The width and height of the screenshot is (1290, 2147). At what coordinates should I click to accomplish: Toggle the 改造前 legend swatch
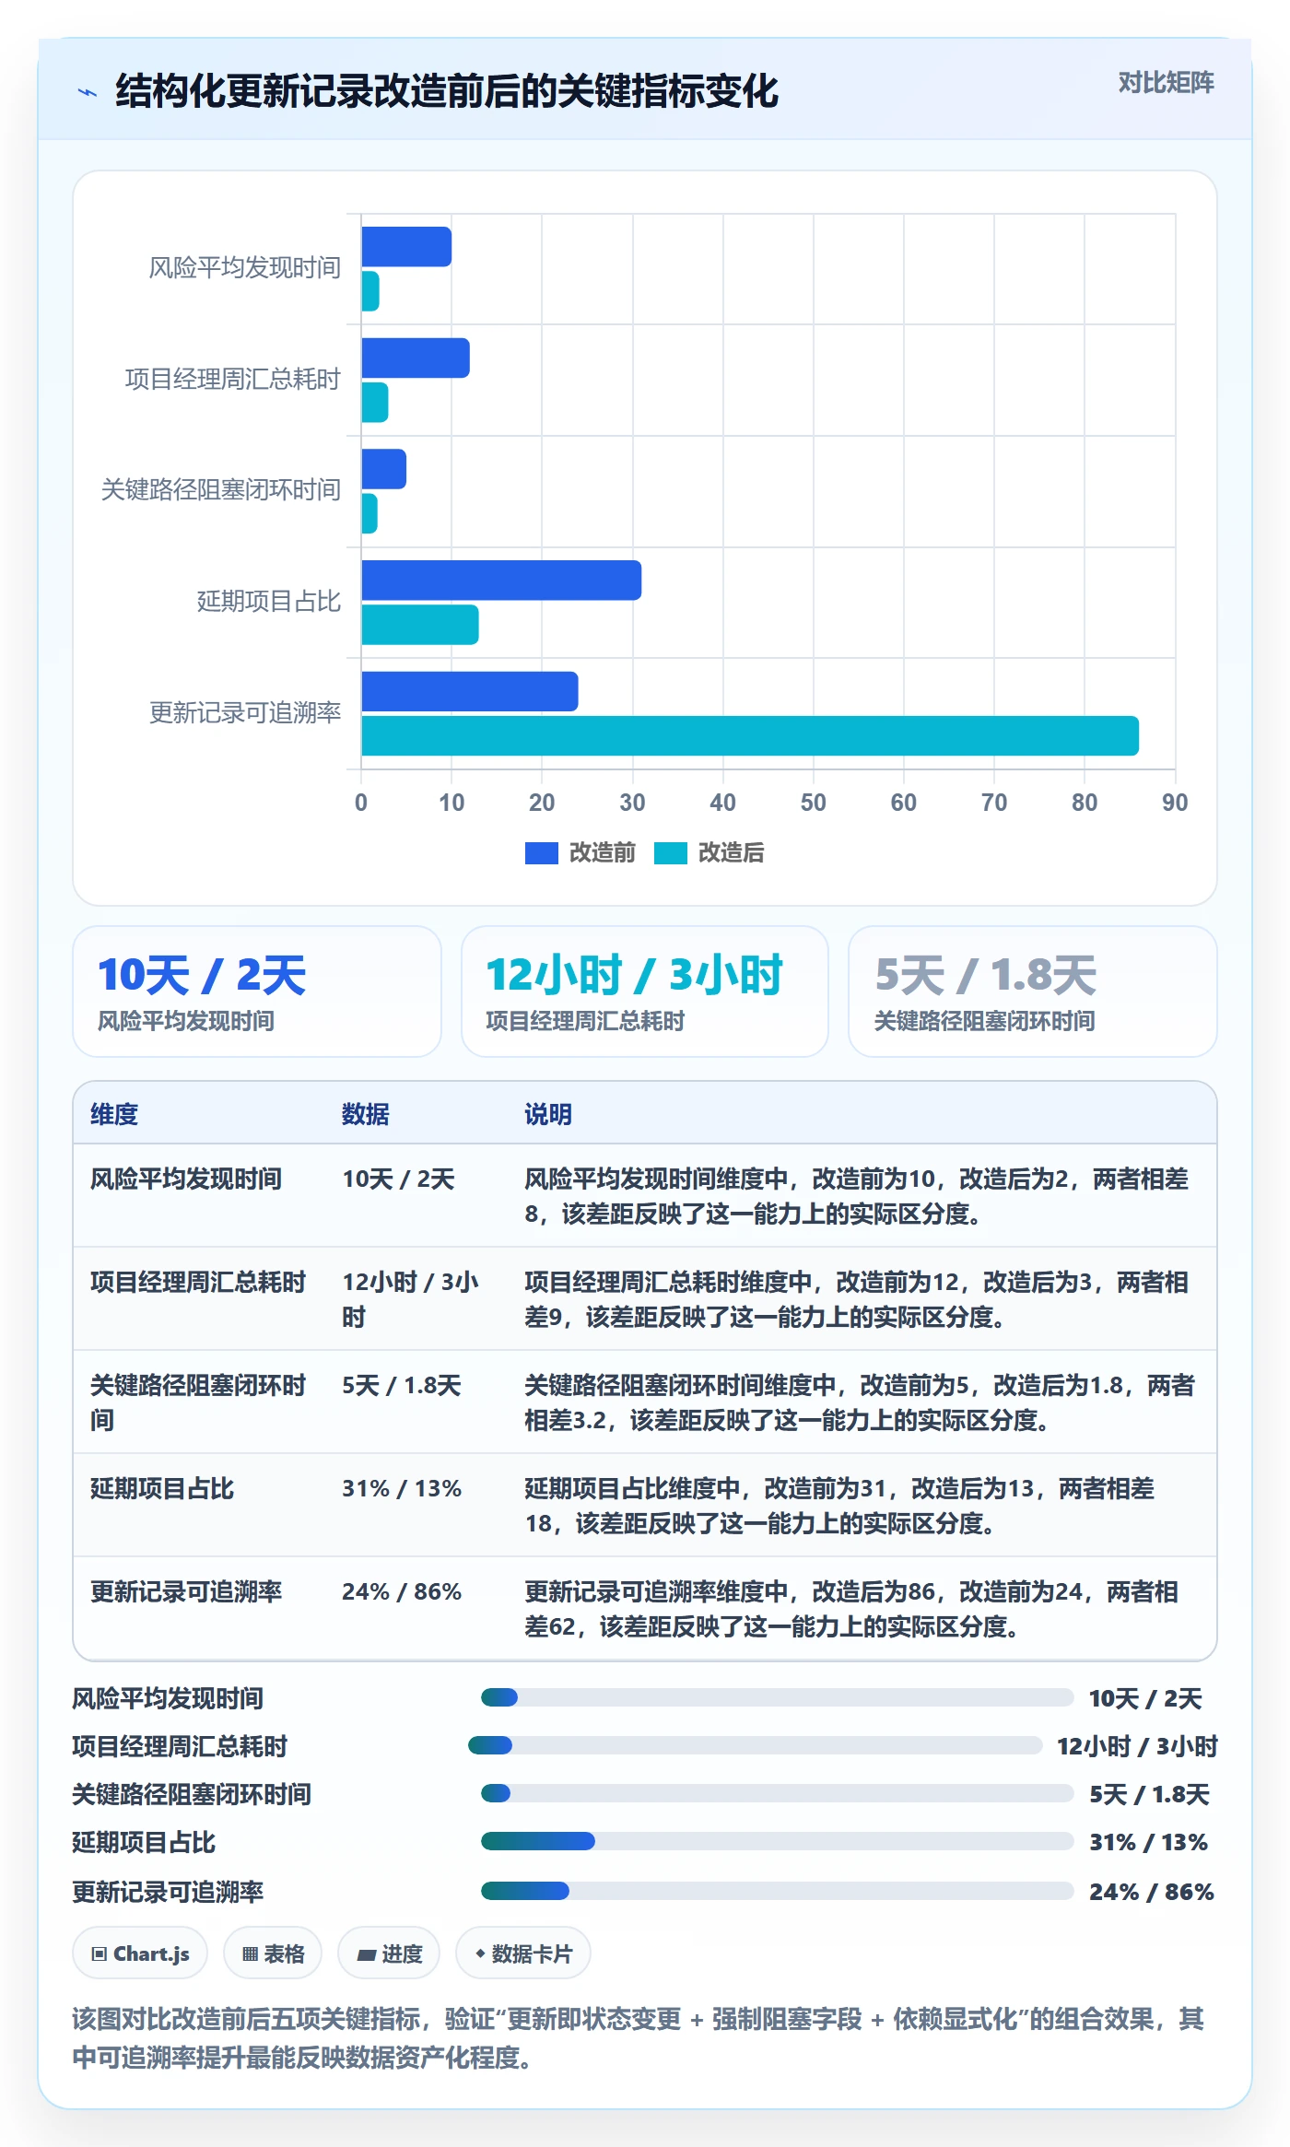541,853
